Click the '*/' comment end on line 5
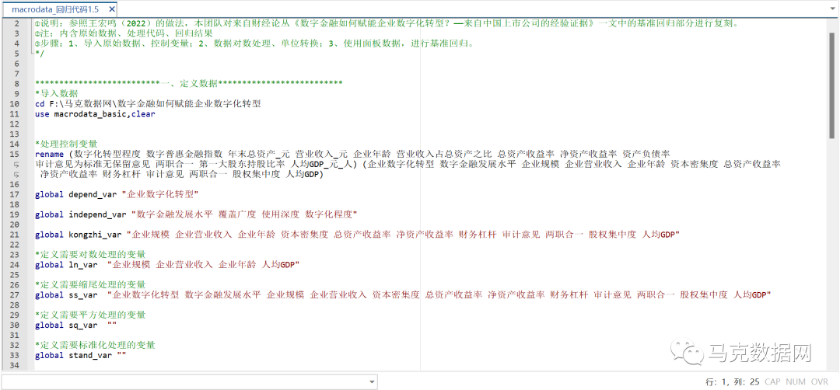Image resolution: width=840 pixels, height=390 pixels. pos(40,54)
